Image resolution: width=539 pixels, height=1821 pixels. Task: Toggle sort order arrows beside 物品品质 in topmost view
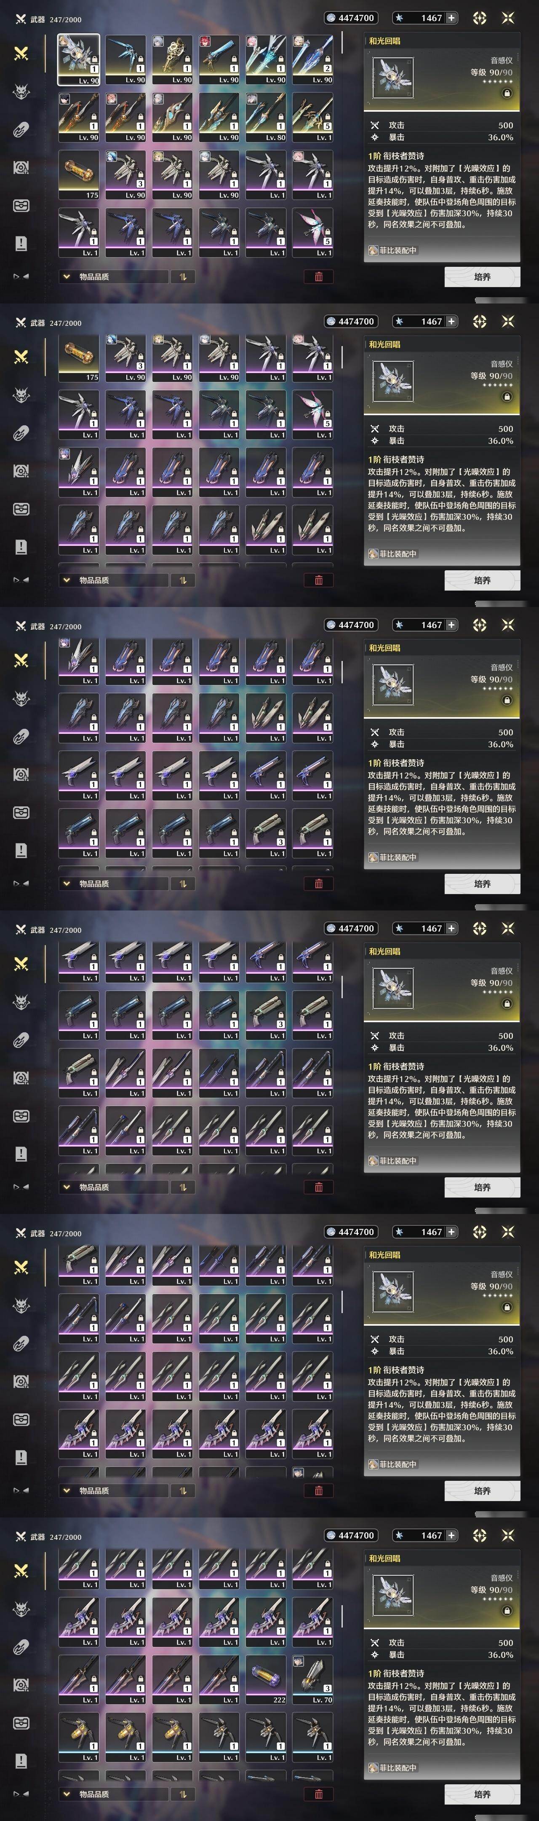183,277
